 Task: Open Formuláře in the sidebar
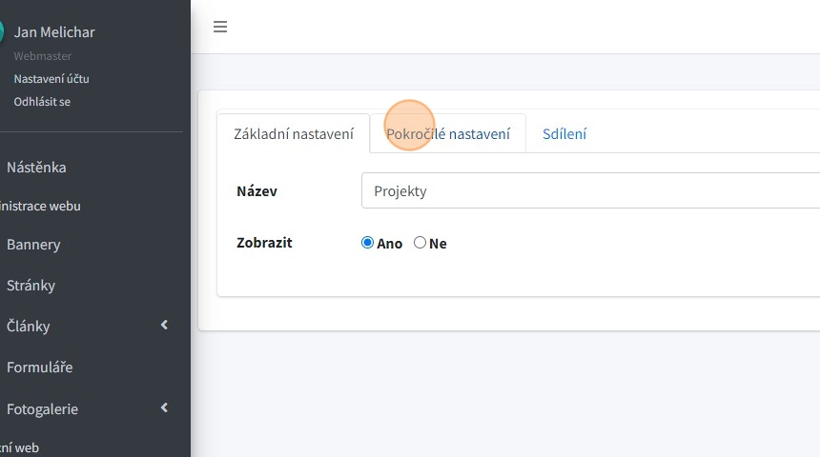click(39, 368)
